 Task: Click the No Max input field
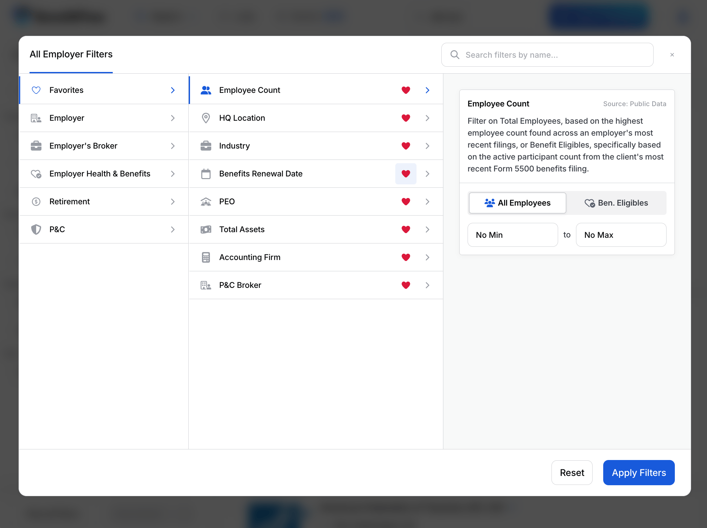pyautogui.click(x=621, y=235)
